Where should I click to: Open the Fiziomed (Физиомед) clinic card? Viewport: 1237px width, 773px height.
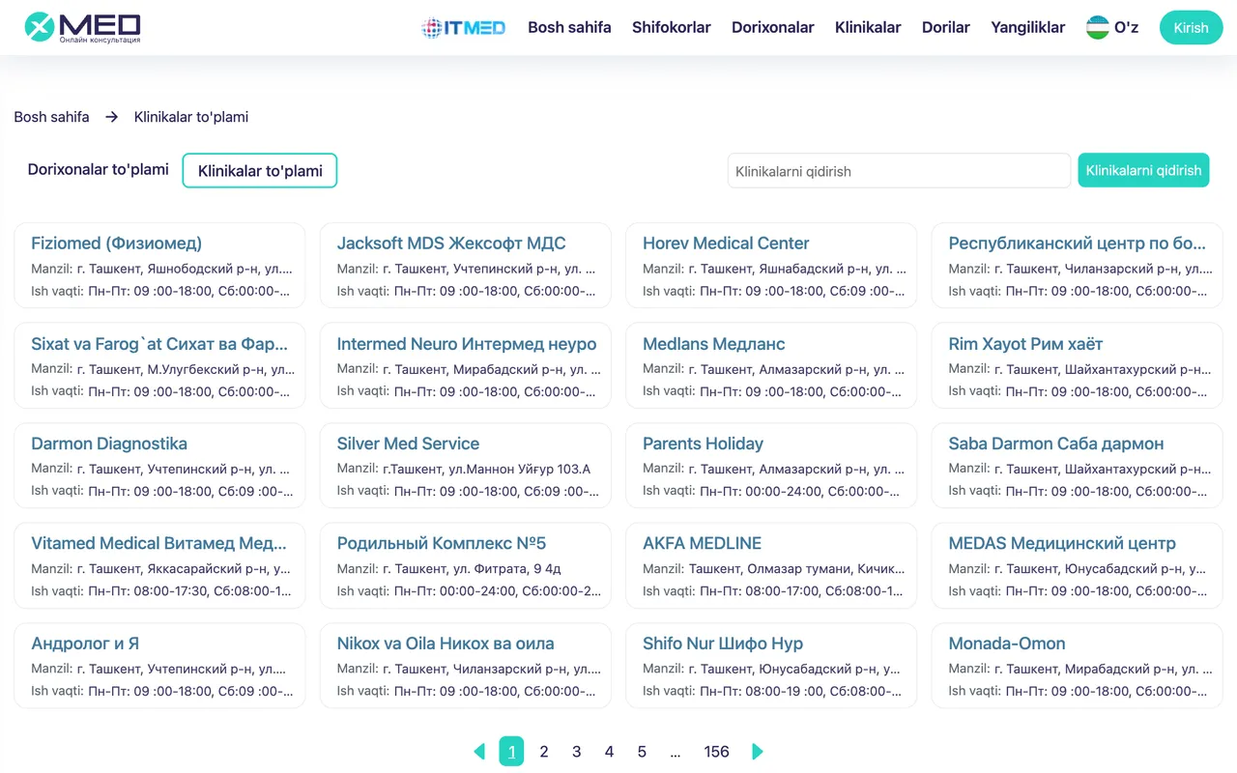click(x=159, y=266)
